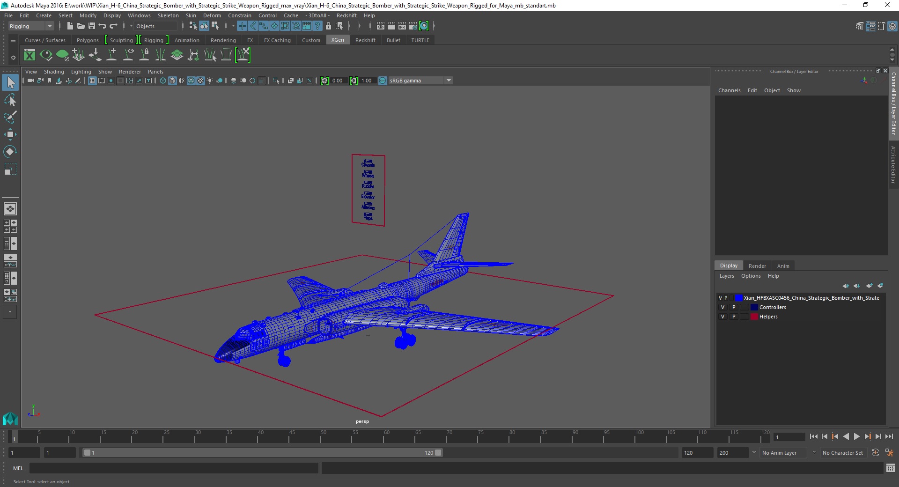Toggle snap to grids icon
The image size is (899, 487).
pyautogui.click(x=242, y=26)
